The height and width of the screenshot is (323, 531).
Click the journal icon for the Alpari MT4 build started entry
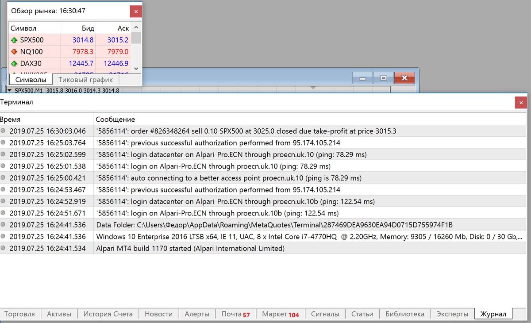[3, 248]
